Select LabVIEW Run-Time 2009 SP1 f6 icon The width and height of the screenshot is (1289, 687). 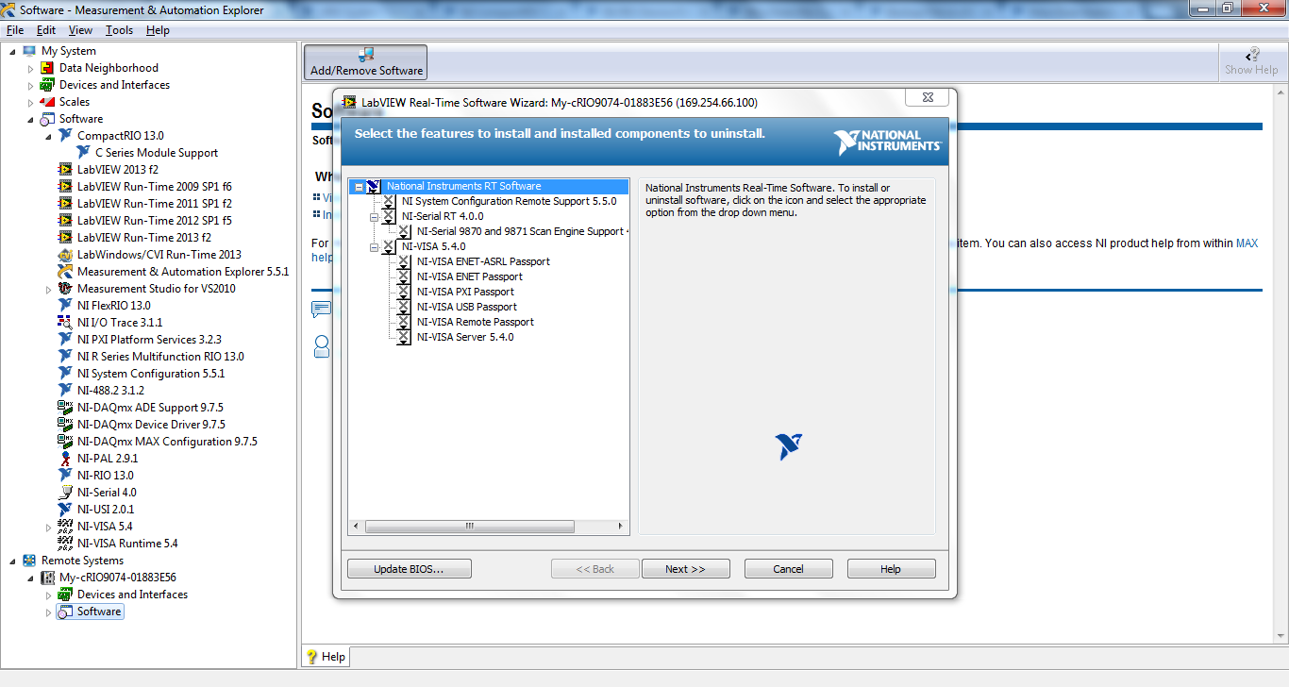[x=65, y=187]
